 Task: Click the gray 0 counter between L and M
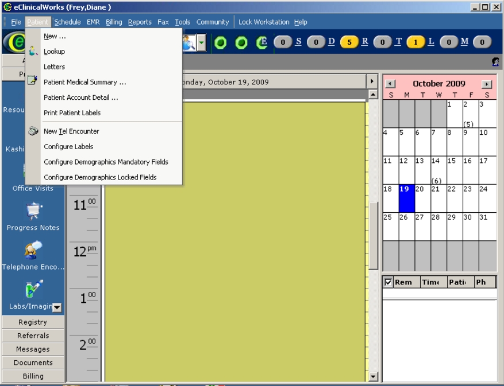pos(449,42)
